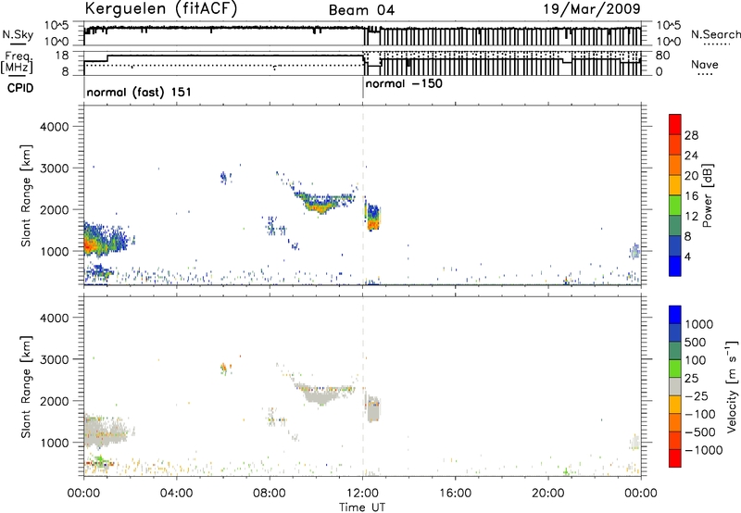Viewport: 741px width, 513px height.
Task: Click the 'Beam 04' label
Action: (x=361, y=10)
